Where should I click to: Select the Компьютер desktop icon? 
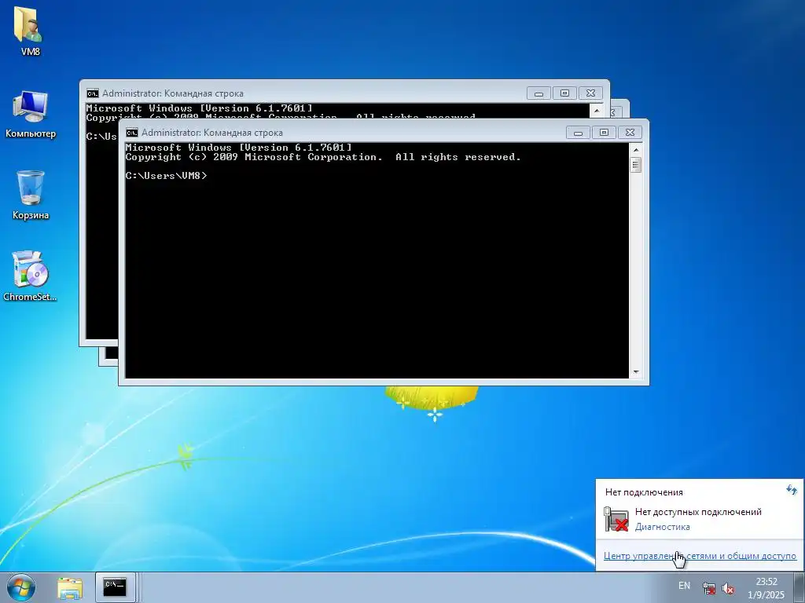click(30, 115)
